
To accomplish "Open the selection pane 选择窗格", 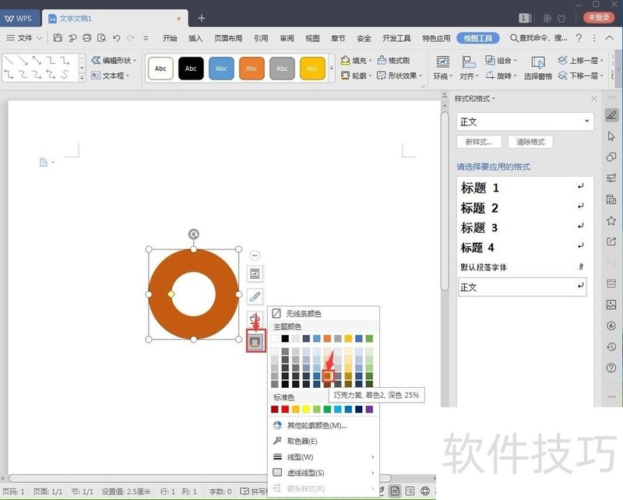I will 537,68.
